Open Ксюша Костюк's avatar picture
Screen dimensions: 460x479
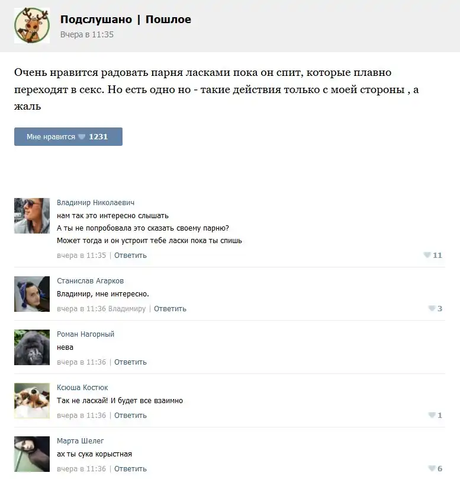click(x=32, y=401)
